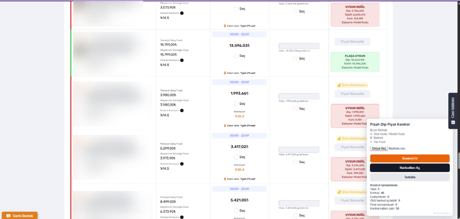Click price input above Maks. 13.596,03 note
This screenshot has width=460, height=219.
(299, 46)
